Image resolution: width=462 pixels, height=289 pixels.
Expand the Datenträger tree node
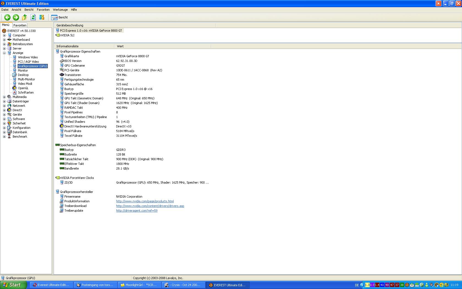click(4, 101)
